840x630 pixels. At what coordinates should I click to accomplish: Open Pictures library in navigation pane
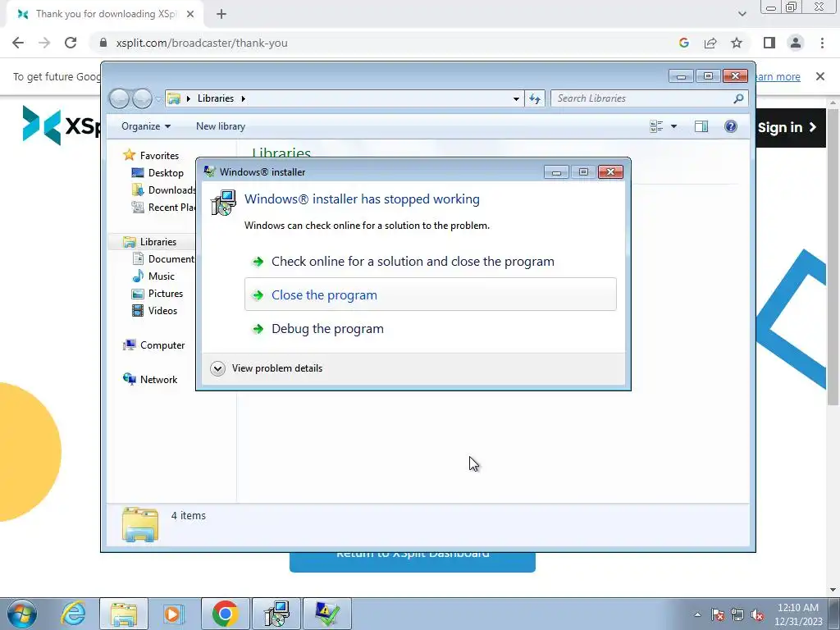click(165, 294)
